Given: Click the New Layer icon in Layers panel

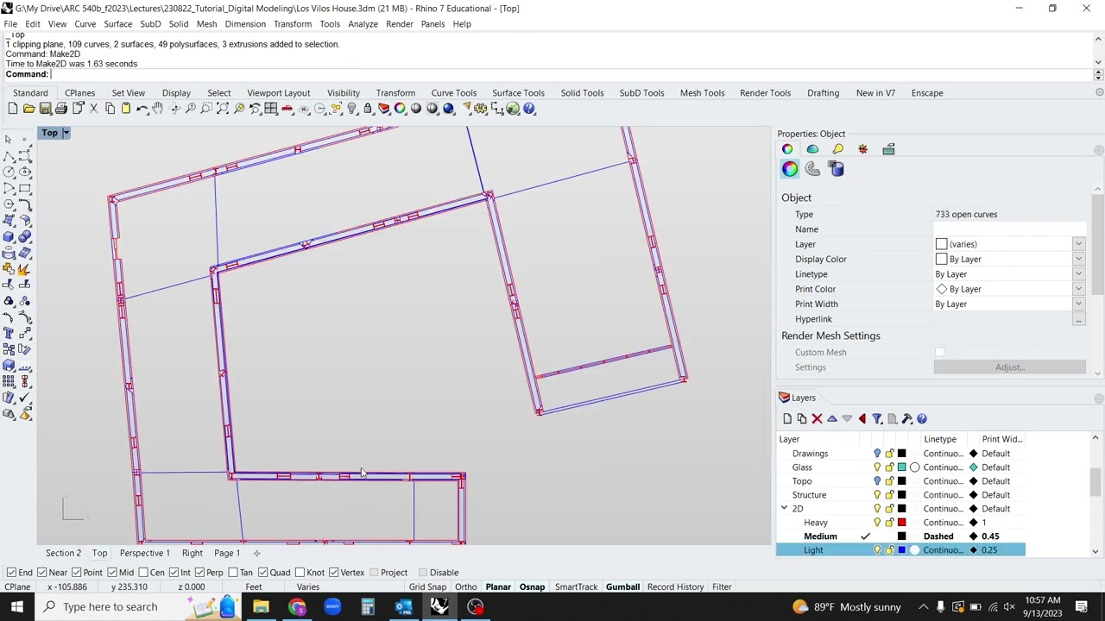Looking at the screenshot, I should point(786,419).
